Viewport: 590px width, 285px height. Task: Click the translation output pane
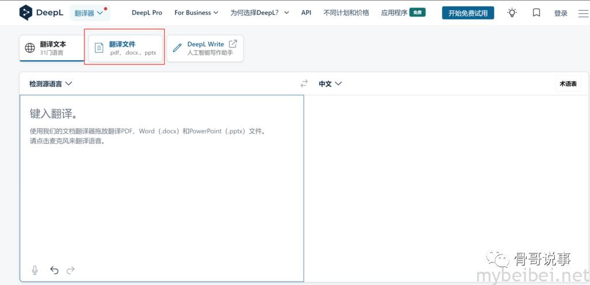pyautogui.click(x=447, y=188)
